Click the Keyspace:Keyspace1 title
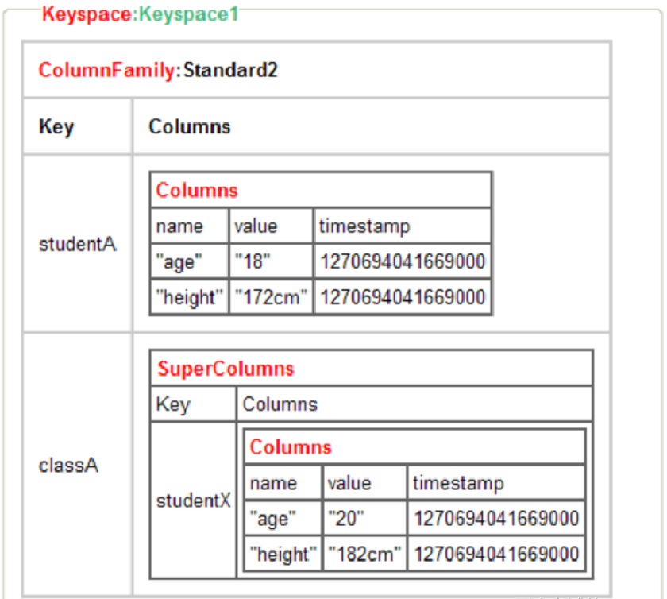667x599 pixels. pyautogui.click(x=140, y=14)
